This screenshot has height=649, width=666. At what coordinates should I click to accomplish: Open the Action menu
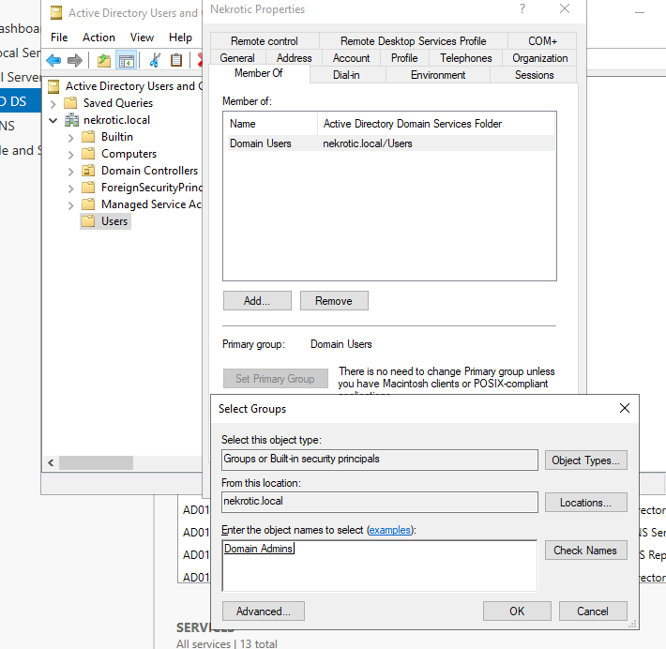(x=98, y=38)
